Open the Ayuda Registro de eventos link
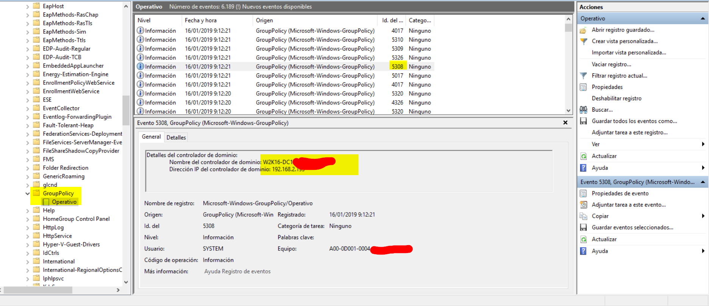This screenshot has width=709, height=306. pos(237,271)
